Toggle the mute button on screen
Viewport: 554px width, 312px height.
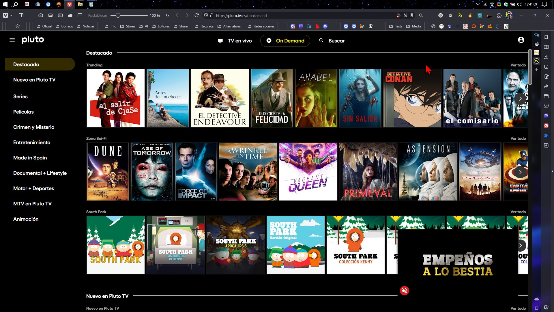404,290
